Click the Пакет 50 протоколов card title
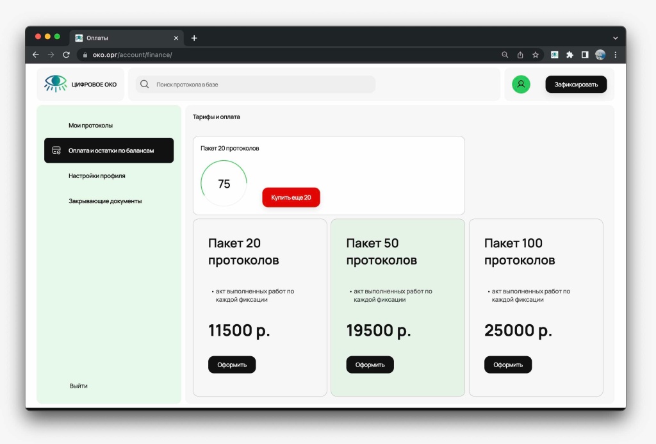656x444 pixels. click(382, 252)
